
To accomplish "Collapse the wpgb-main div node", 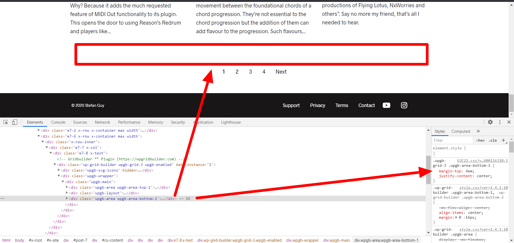I will [x=63, y=181].
